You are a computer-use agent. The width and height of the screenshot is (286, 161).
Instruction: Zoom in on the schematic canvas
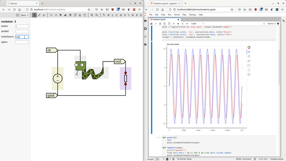[92, 15]
